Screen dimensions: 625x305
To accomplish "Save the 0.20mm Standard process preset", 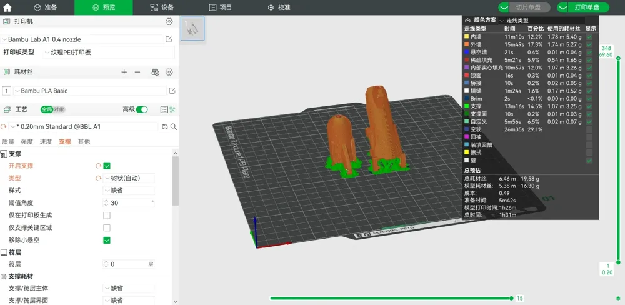I will 165,126.
